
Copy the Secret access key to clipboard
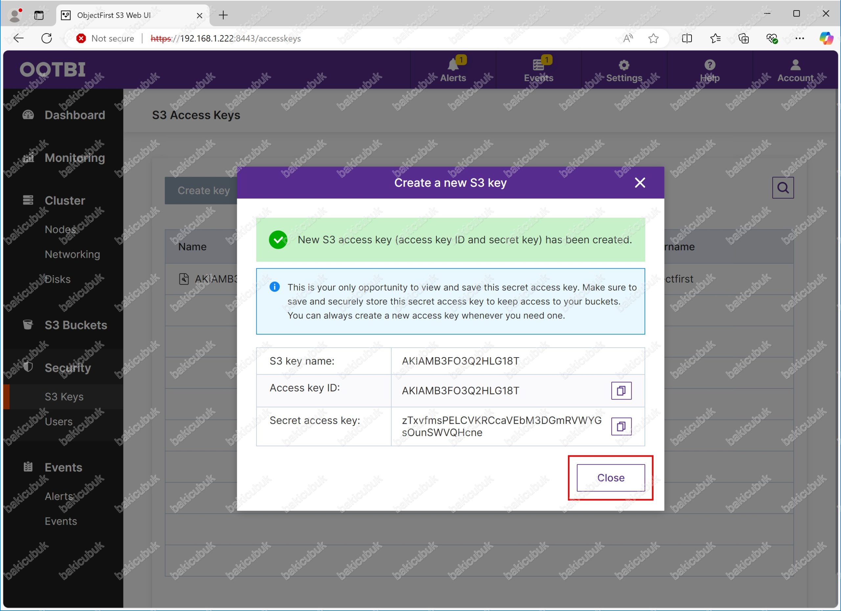(x=621, y=426)
